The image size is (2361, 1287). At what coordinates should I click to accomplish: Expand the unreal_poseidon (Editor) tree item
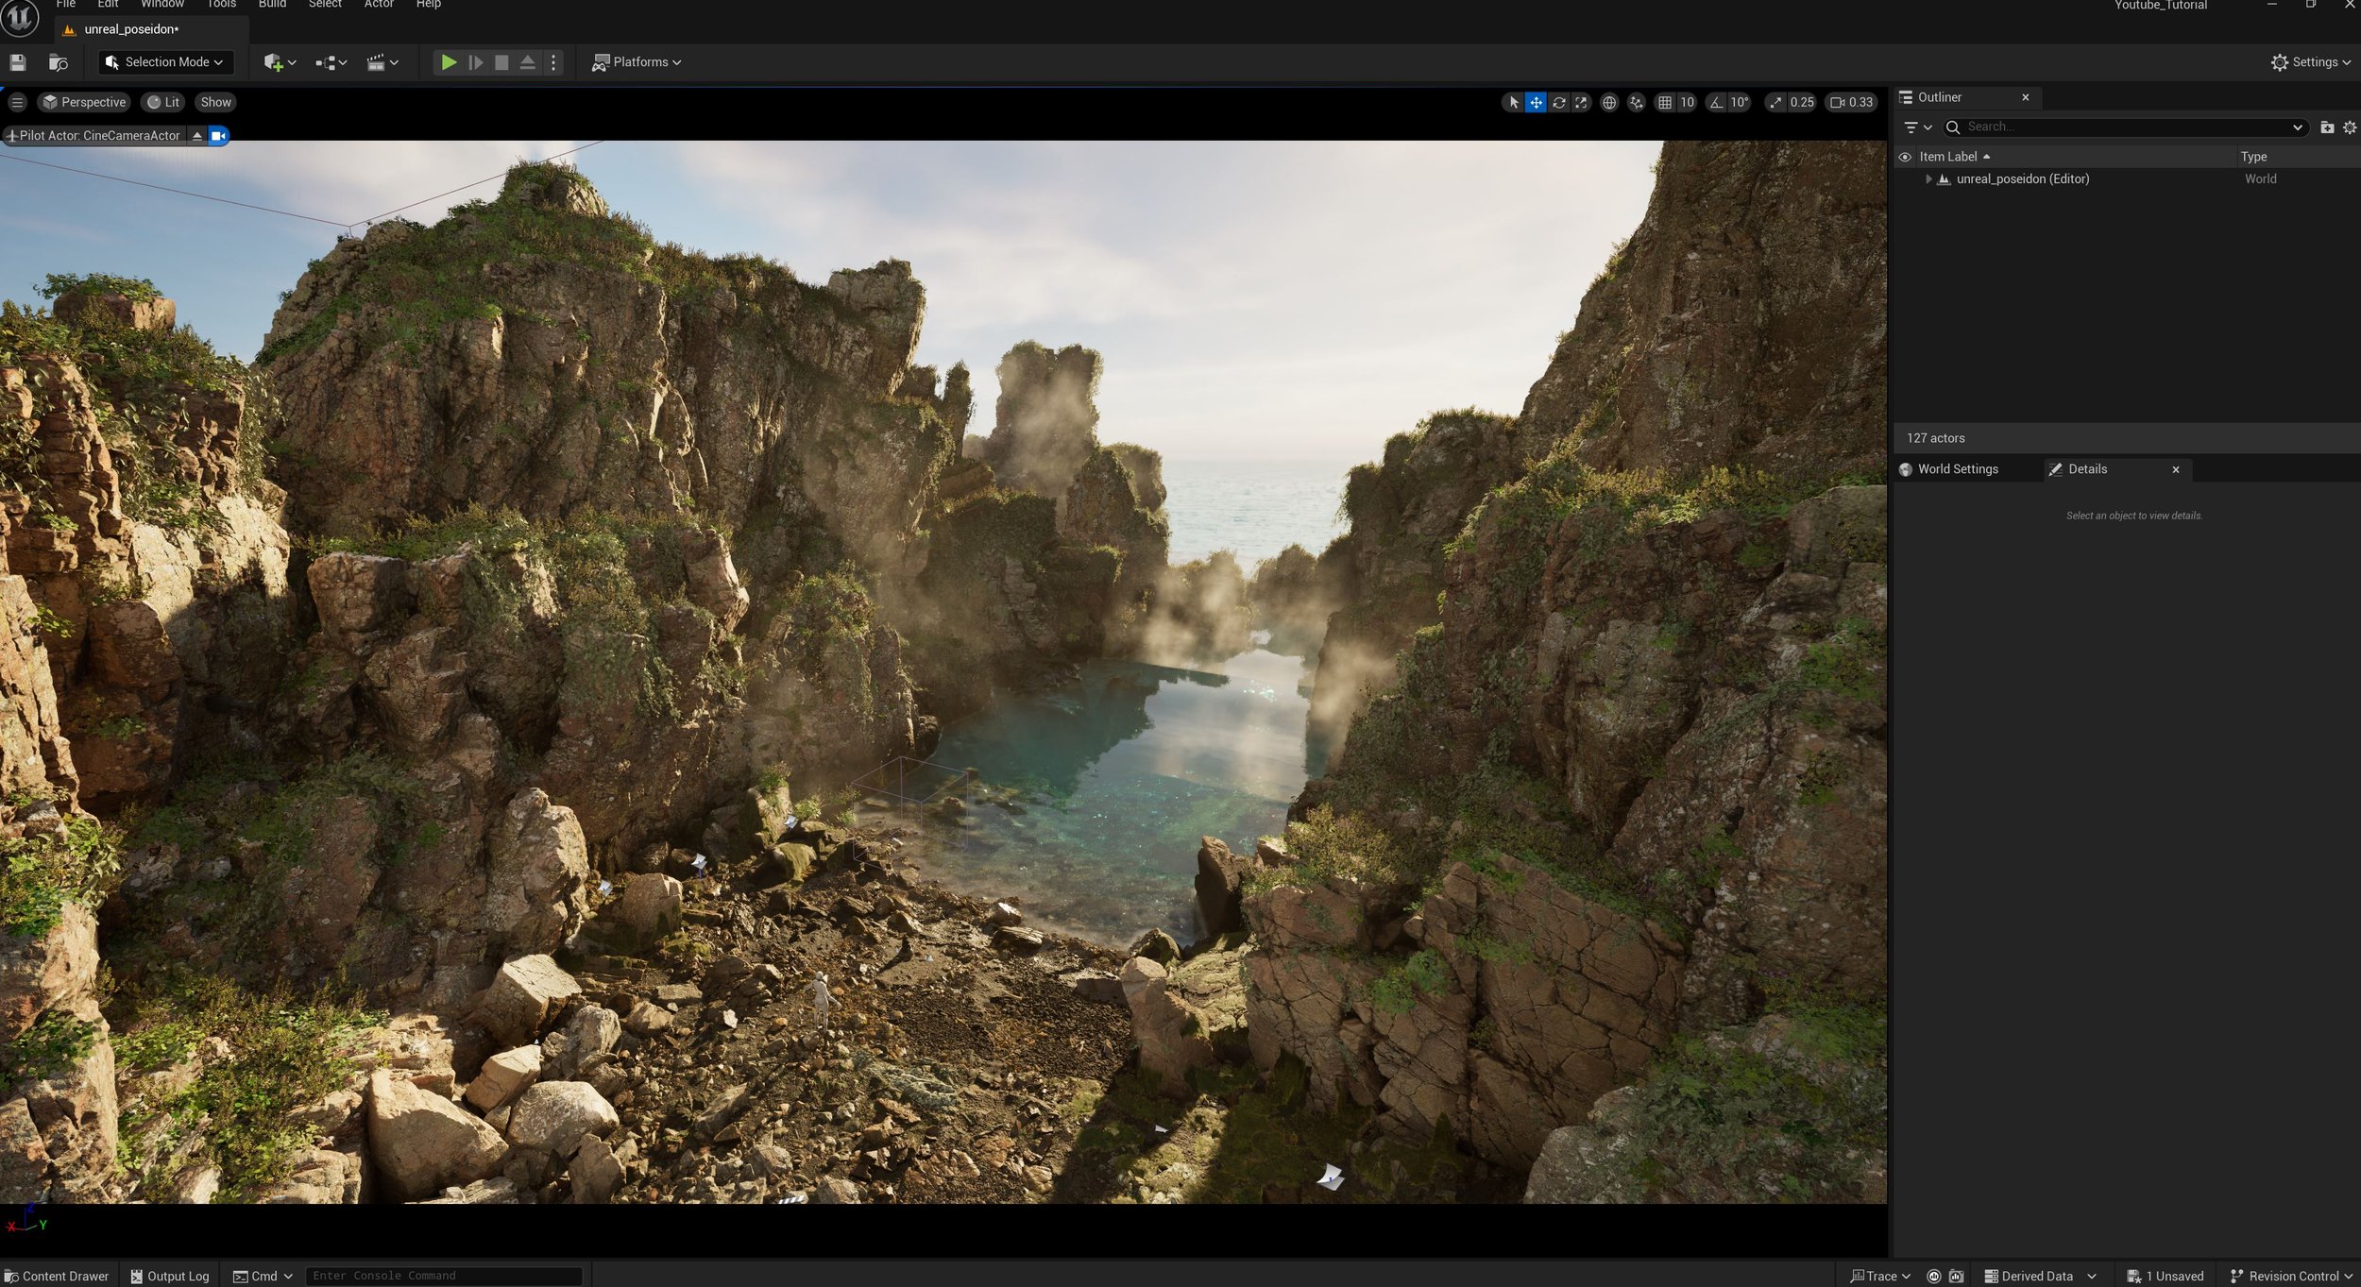pyautogui.click(x=1928, y=178)
